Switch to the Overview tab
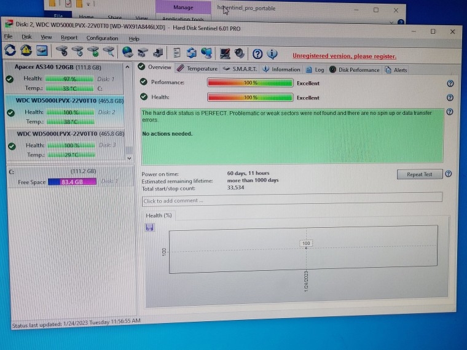467x350 pixels. 155,67
